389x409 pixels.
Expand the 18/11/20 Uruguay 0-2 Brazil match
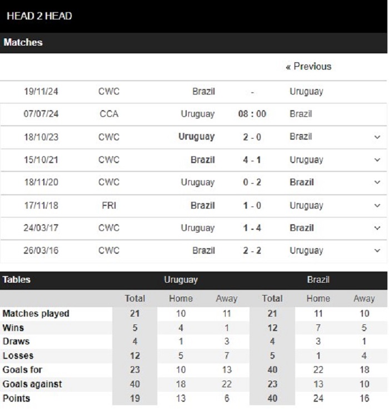(x=377, y=182)
